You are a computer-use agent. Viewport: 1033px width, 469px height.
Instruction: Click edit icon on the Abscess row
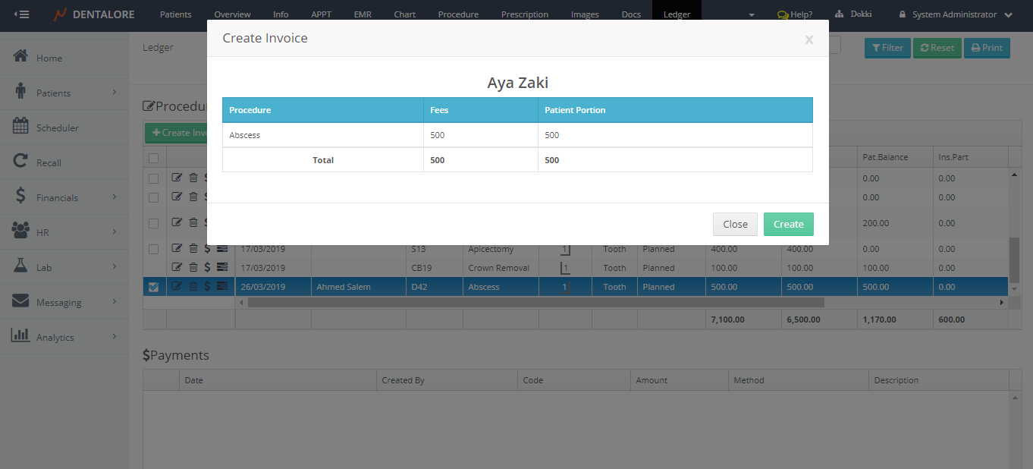point(177,287)
